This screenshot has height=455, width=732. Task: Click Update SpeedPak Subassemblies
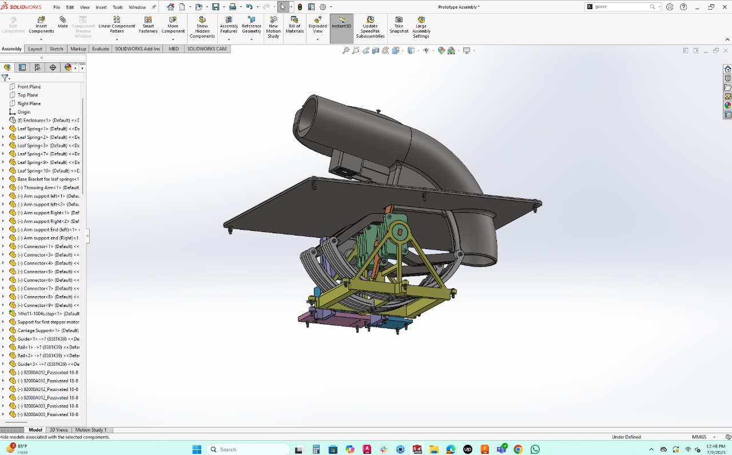coord(370,27)
